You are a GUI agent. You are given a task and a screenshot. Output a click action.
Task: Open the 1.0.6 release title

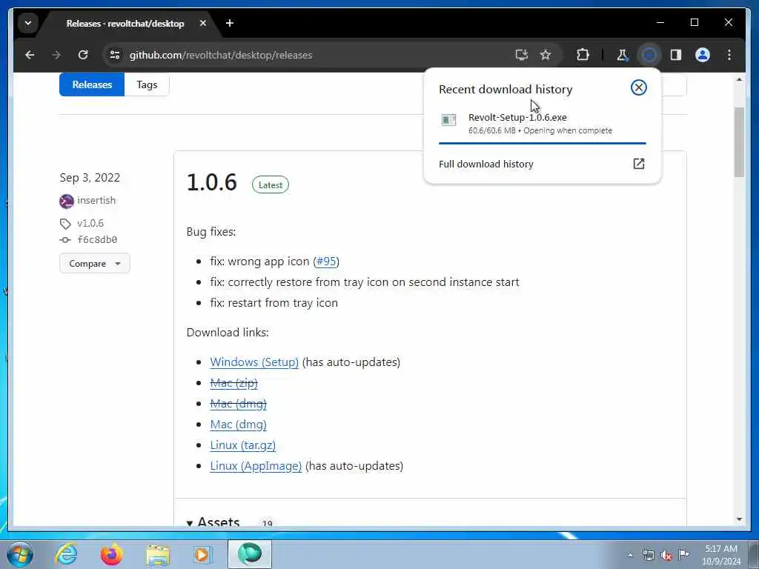click(x=211, y=182)
